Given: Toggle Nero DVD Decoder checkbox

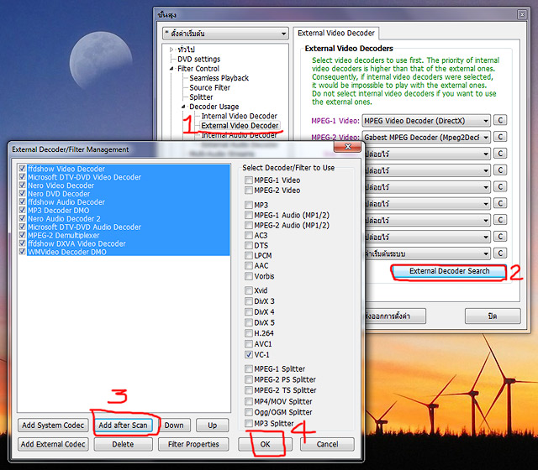Looking at the screenshot, I should coord(23,193).
